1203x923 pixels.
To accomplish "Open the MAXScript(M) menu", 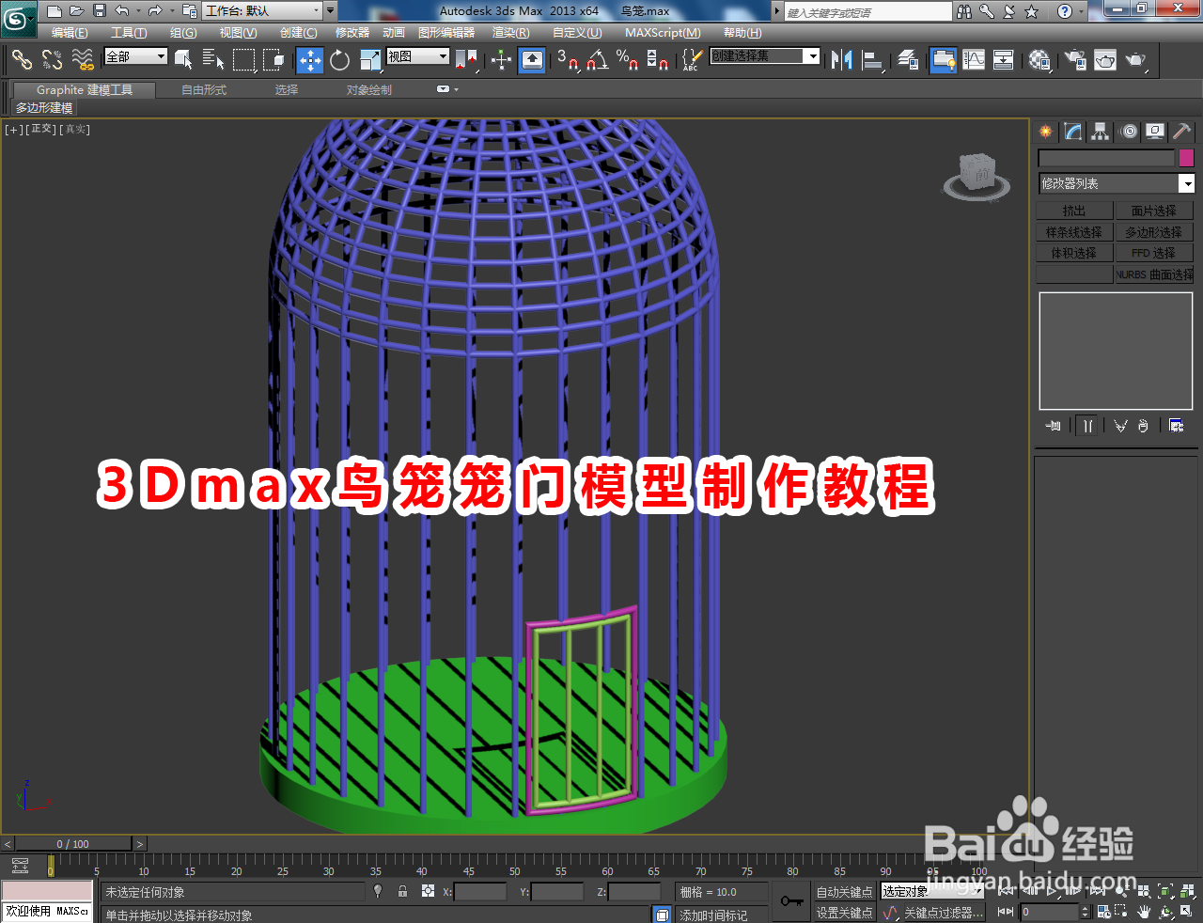I will [x=663, y=33].
